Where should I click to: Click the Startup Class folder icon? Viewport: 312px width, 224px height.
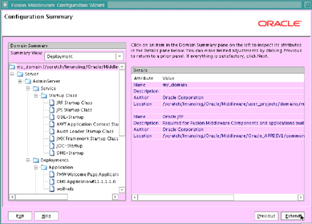click(x=44, y=96)
